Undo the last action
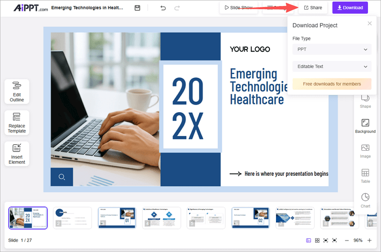 [x=163, y=8]
